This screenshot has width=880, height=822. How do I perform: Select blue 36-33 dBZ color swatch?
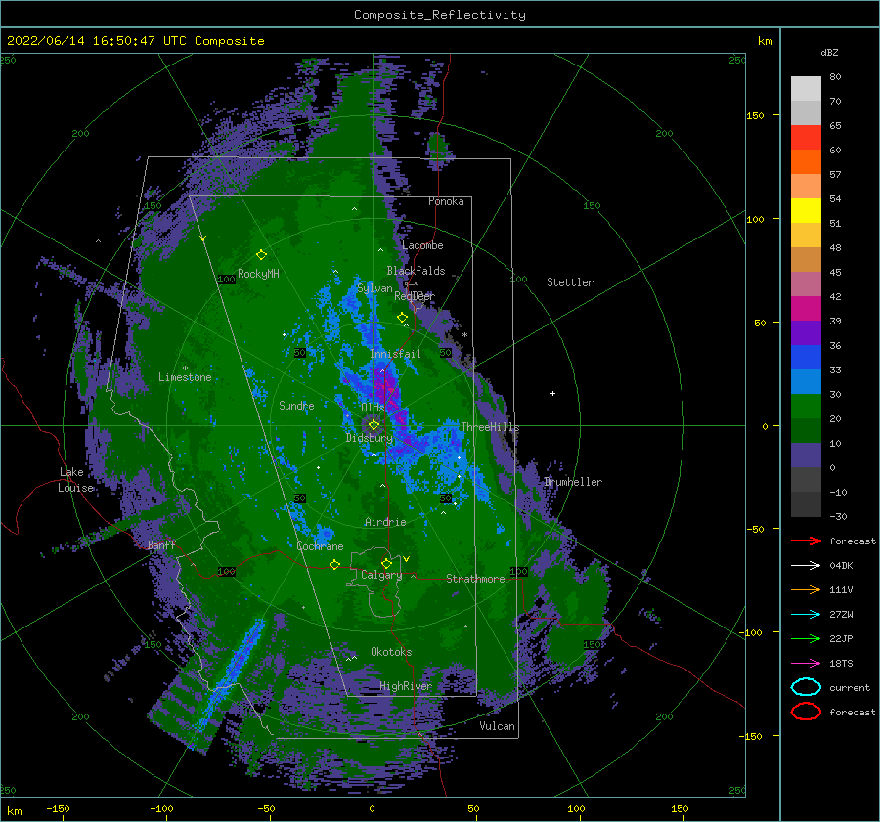point(806,358)
